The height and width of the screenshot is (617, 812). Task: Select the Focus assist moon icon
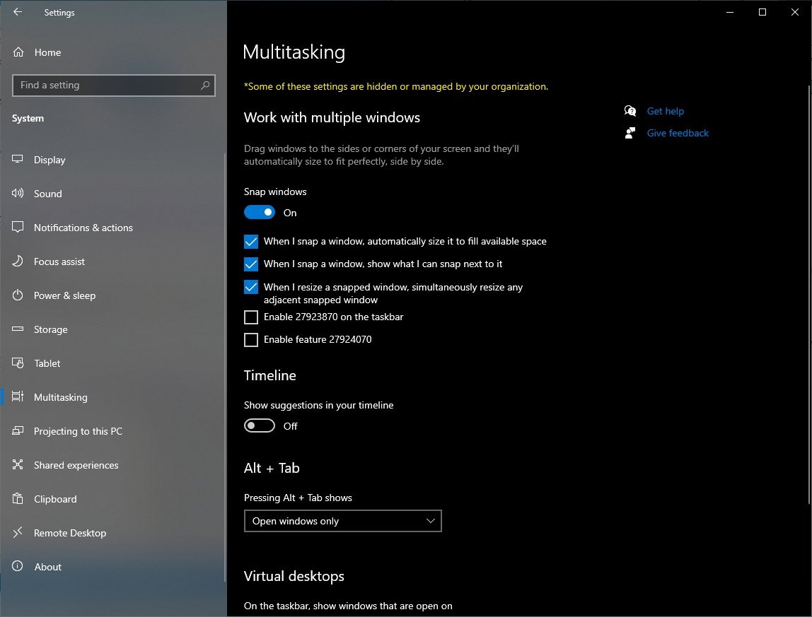pos(18,262)
